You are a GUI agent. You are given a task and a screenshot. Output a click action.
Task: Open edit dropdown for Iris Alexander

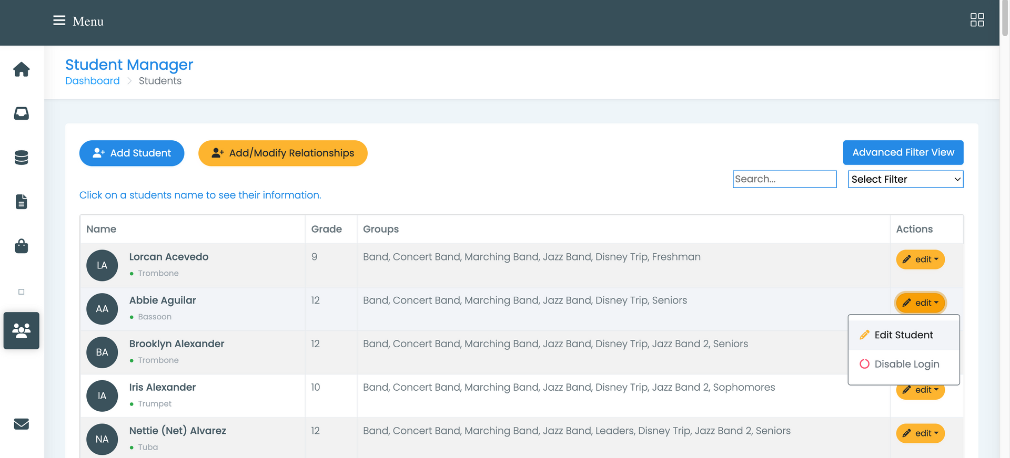pyautogui.click(x=920, y=392)
